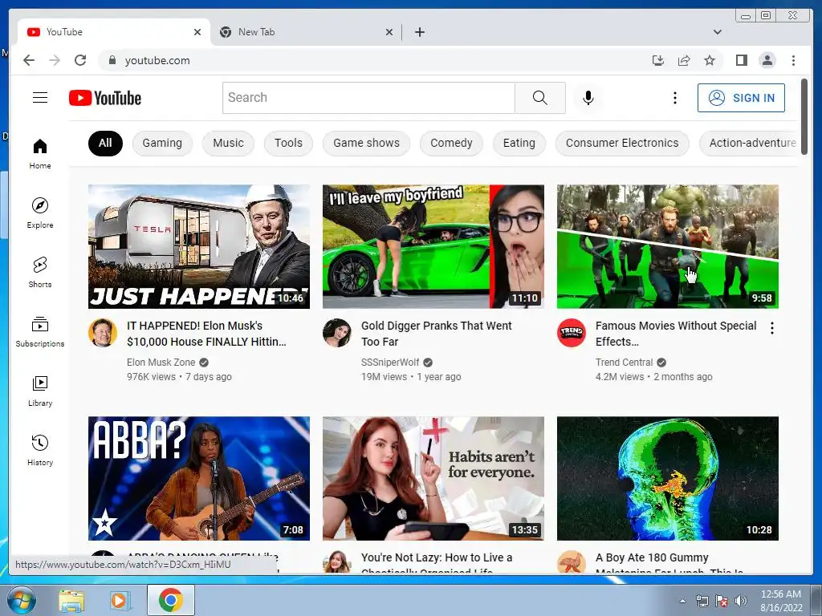Click the volume speaker tray icon
This screenshot has height=616, width=822.
(740, 601)
